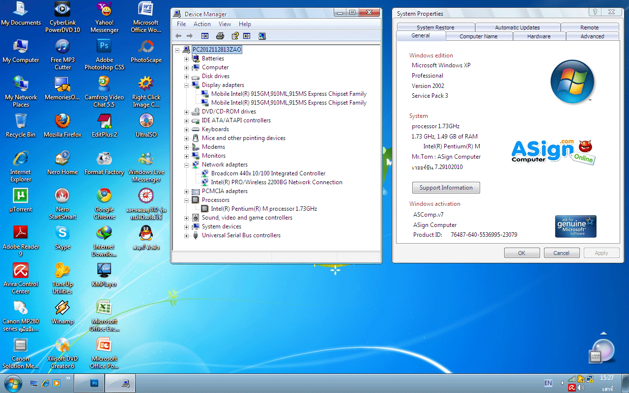This screenshot has width=629, height=393.
Task: Select the Camfrog Video Chat 5.5 icon
Action: 104,92
